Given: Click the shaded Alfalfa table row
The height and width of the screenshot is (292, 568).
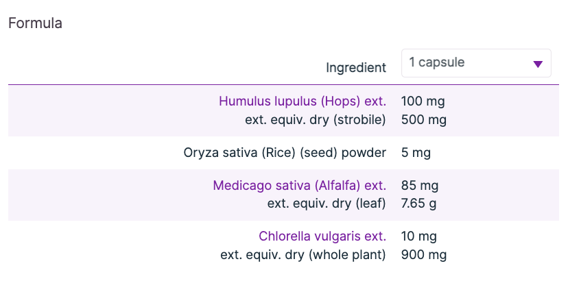Looking at the screenshot, I should [x=103, y=194].
